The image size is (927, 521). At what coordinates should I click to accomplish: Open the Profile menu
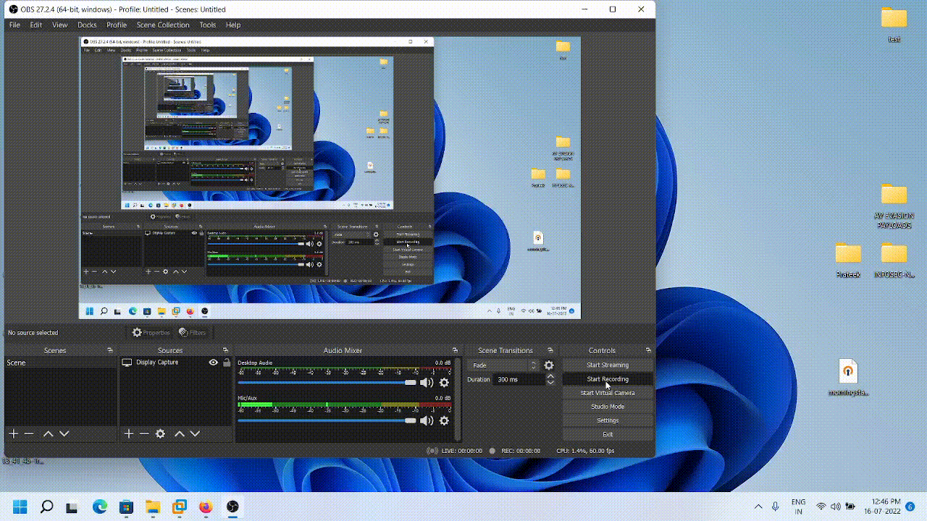(x=117, y=25)
